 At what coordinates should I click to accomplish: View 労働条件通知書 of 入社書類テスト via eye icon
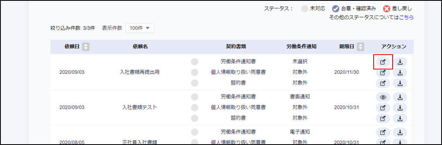pos(383,97)
